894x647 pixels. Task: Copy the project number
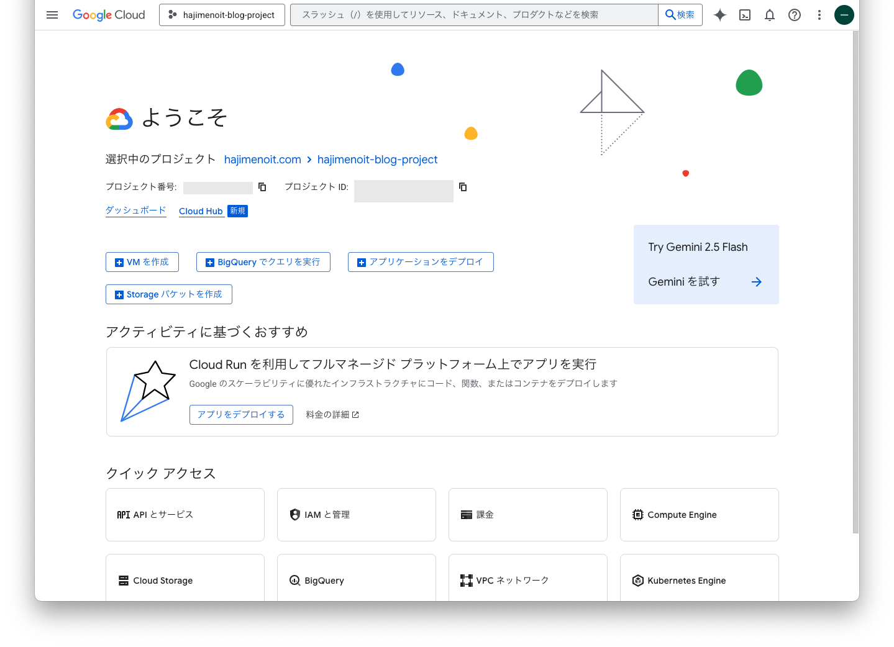point(262,187)
